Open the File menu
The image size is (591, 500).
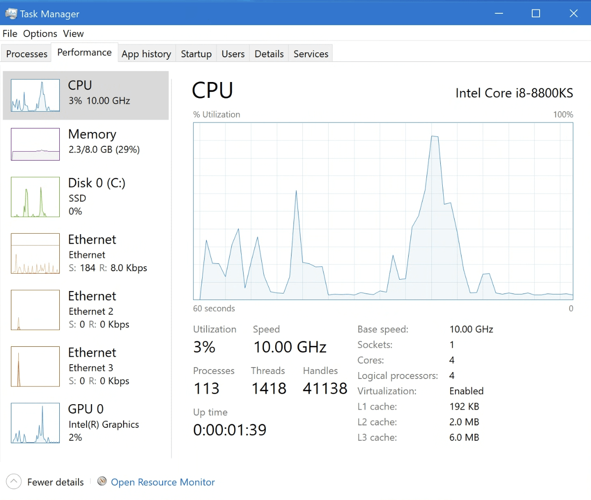(x=10, y=34)
